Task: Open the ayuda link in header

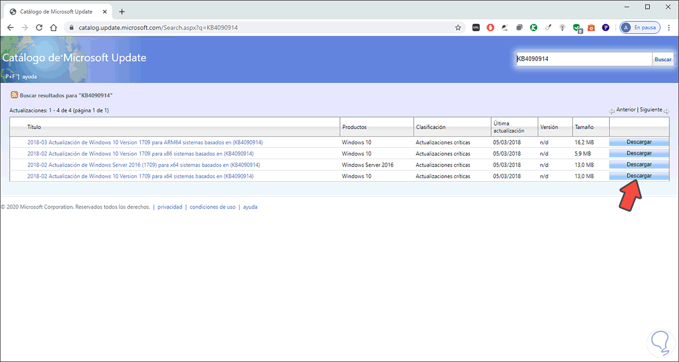Action: (x=29, y=76)
